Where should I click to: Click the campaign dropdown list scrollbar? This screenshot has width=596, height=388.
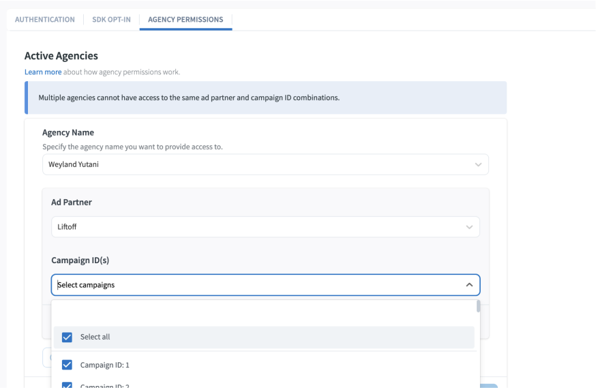click(x=478, y=306)
